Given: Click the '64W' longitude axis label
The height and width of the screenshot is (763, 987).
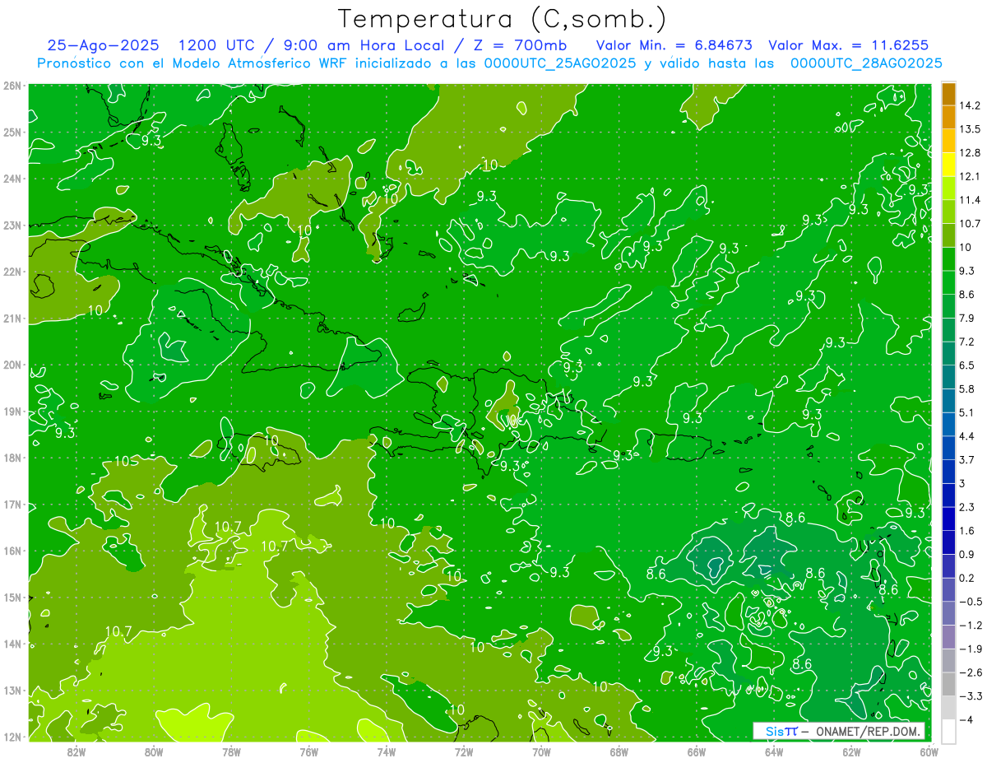Looking at the screenshot, I should [x=774, y=751].
